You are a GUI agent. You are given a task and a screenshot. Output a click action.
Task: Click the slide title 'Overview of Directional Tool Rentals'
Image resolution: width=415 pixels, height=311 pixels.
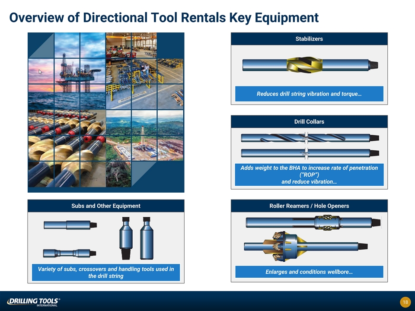tap(164, 18)
